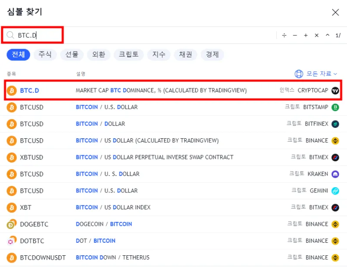Click the TradingView logo on BTC.D row
Viewport: 347px width, 267px height.
[335, 91]
